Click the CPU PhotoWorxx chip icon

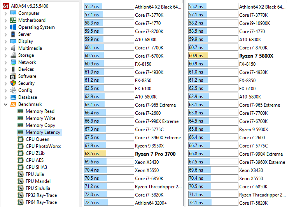pos(21,146)
